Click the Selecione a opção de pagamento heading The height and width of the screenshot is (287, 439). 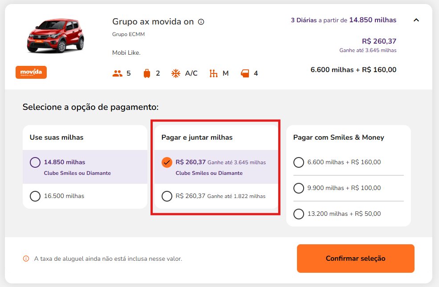click(90, 107)
